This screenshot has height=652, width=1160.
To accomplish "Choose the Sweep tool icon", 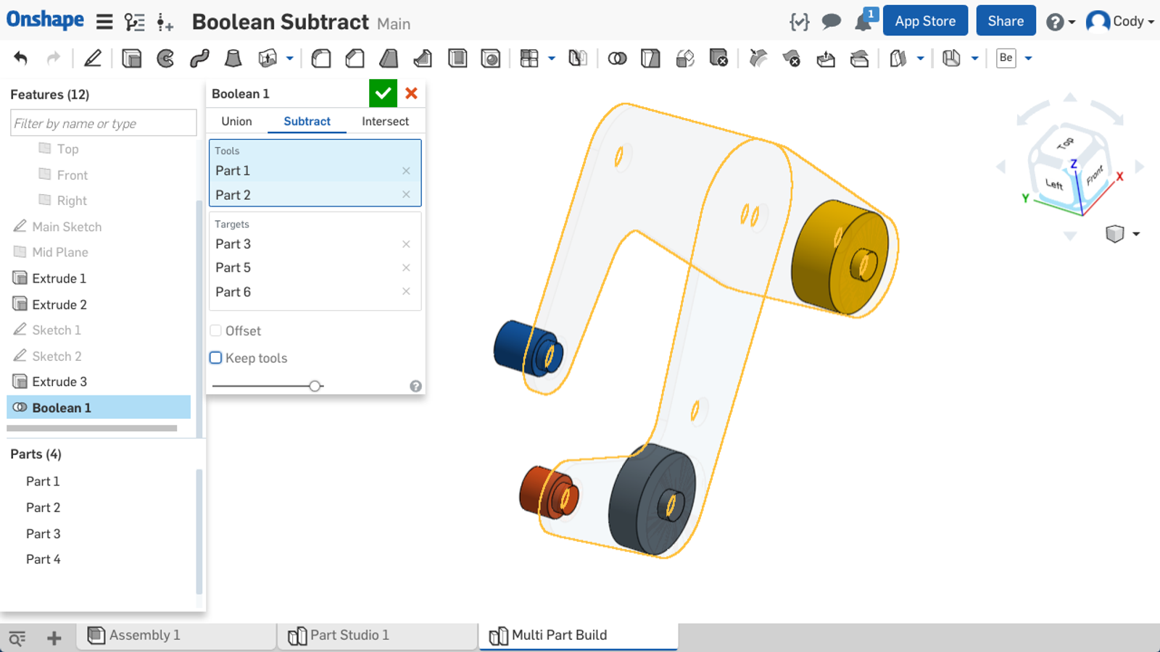I will (x=199, y=58).
